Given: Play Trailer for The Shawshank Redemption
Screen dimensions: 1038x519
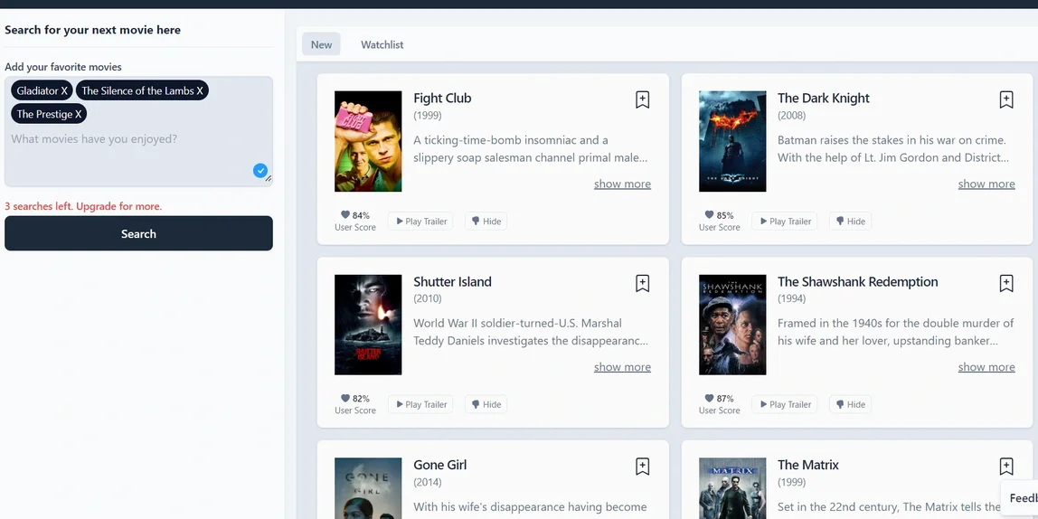Looking at the screenshot, I should [x=785, y=404].
